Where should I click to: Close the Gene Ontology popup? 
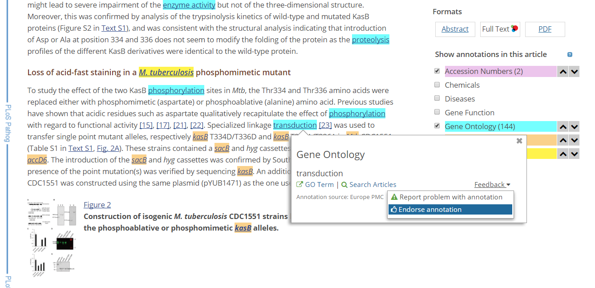(519, 141)
